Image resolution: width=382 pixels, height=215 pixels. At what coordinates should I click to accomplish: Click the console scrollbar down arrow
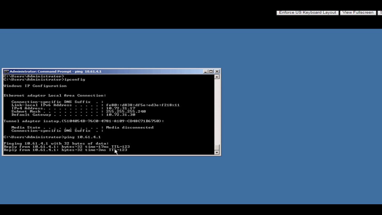tap(217, 152)
